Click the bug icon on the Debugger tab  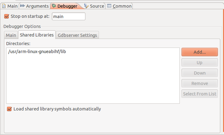pyautogui.click(x=54, y=6)
